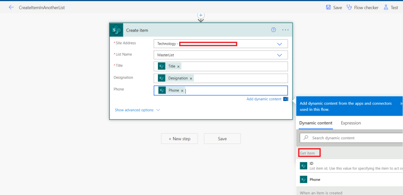This screenshot has height=195, width=403.
Task: Click the SharePoint icon next to Phone in list
Action: pos(303,179)
